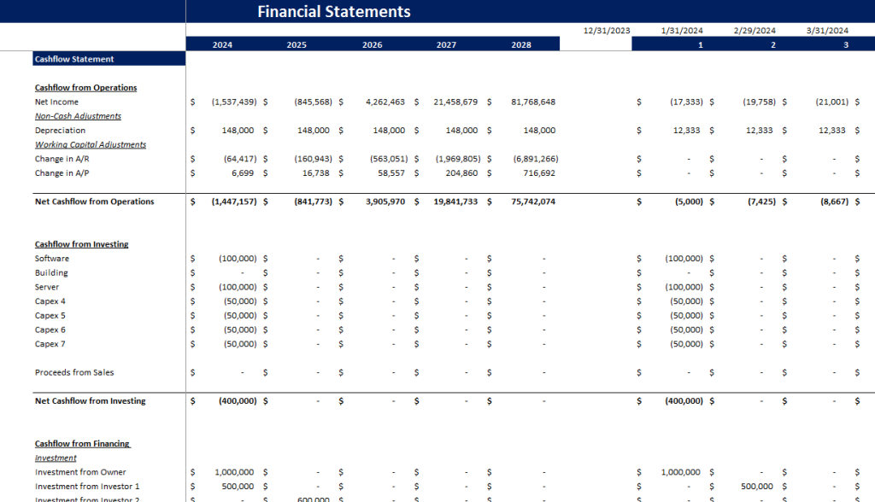Select the 2028 year column header

(x=521, y=44)
